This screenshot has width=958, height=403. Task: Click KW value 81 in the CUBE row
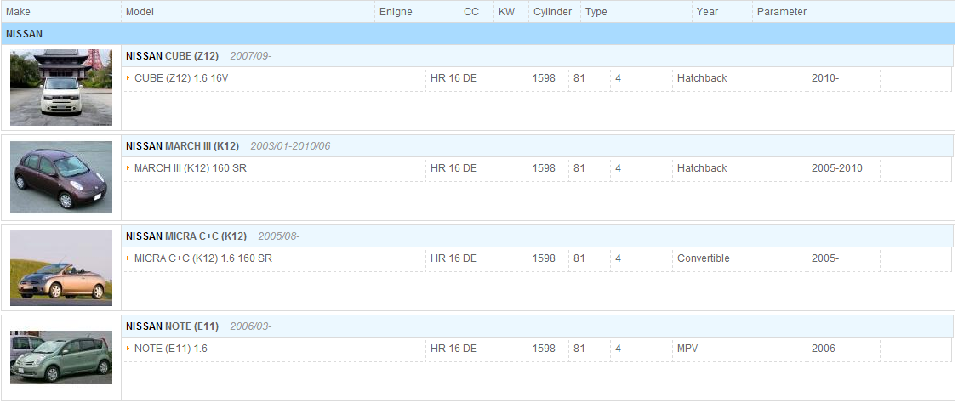tap(579, 78)
